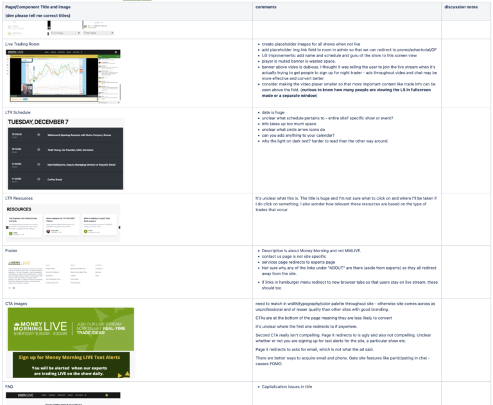Click the "Footer" row title
Image resolution: width=493 pixels, height=405 pixels.
(12, 250)
